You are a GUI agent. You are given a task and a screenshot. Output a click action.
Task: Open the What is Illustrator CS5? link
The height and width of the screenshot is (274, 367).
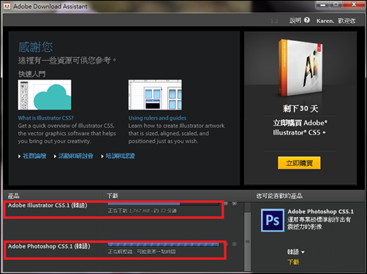tap(45, 118)
